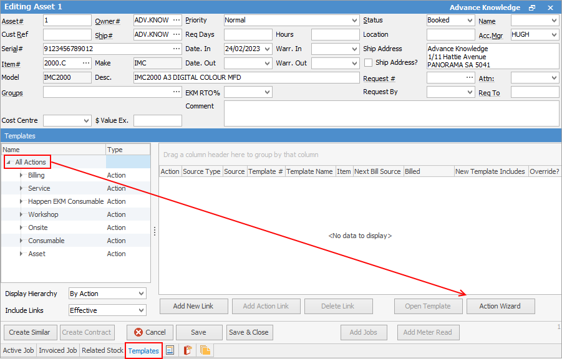This screenshot has width=562, height=359.
Task: Open the Groups ellipsis selector
Action: [x=177, y=92]
